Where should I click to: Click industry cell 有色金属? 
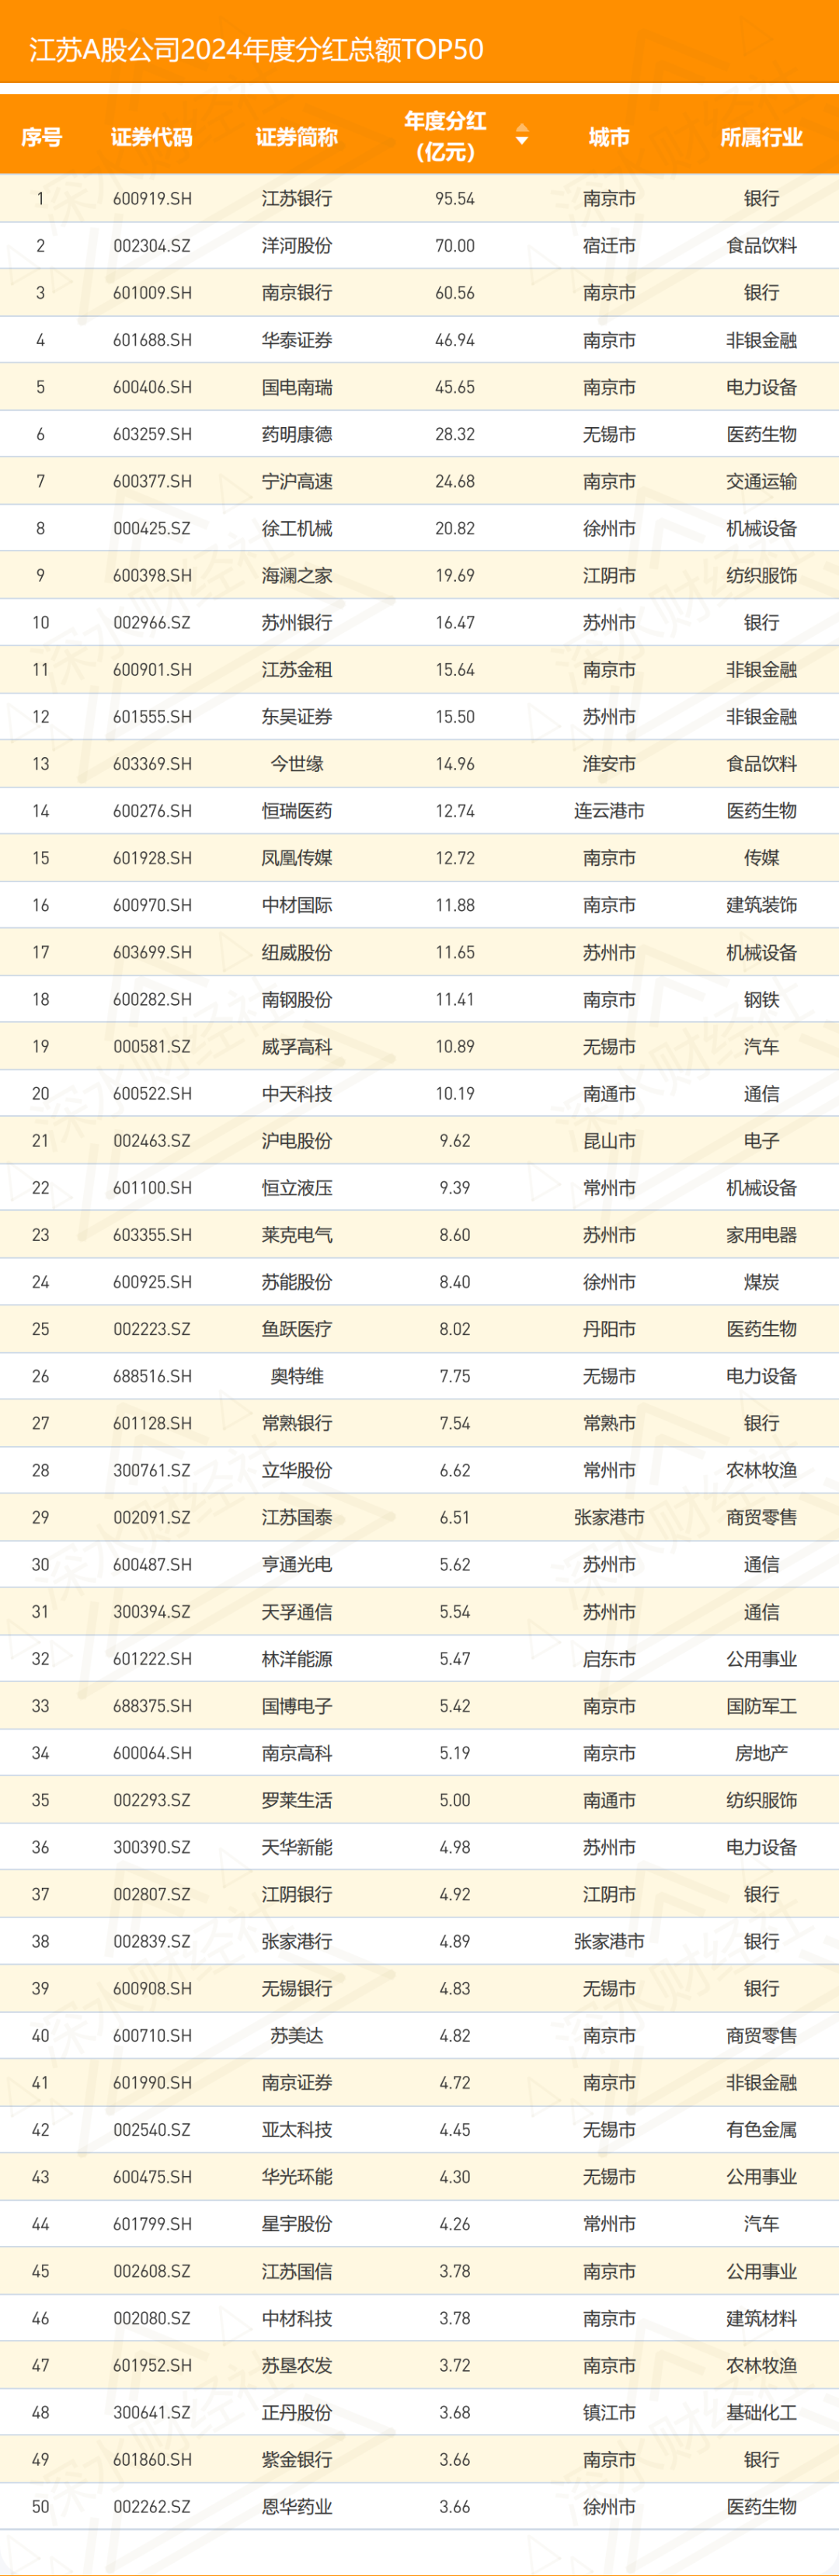[762, 2130]
